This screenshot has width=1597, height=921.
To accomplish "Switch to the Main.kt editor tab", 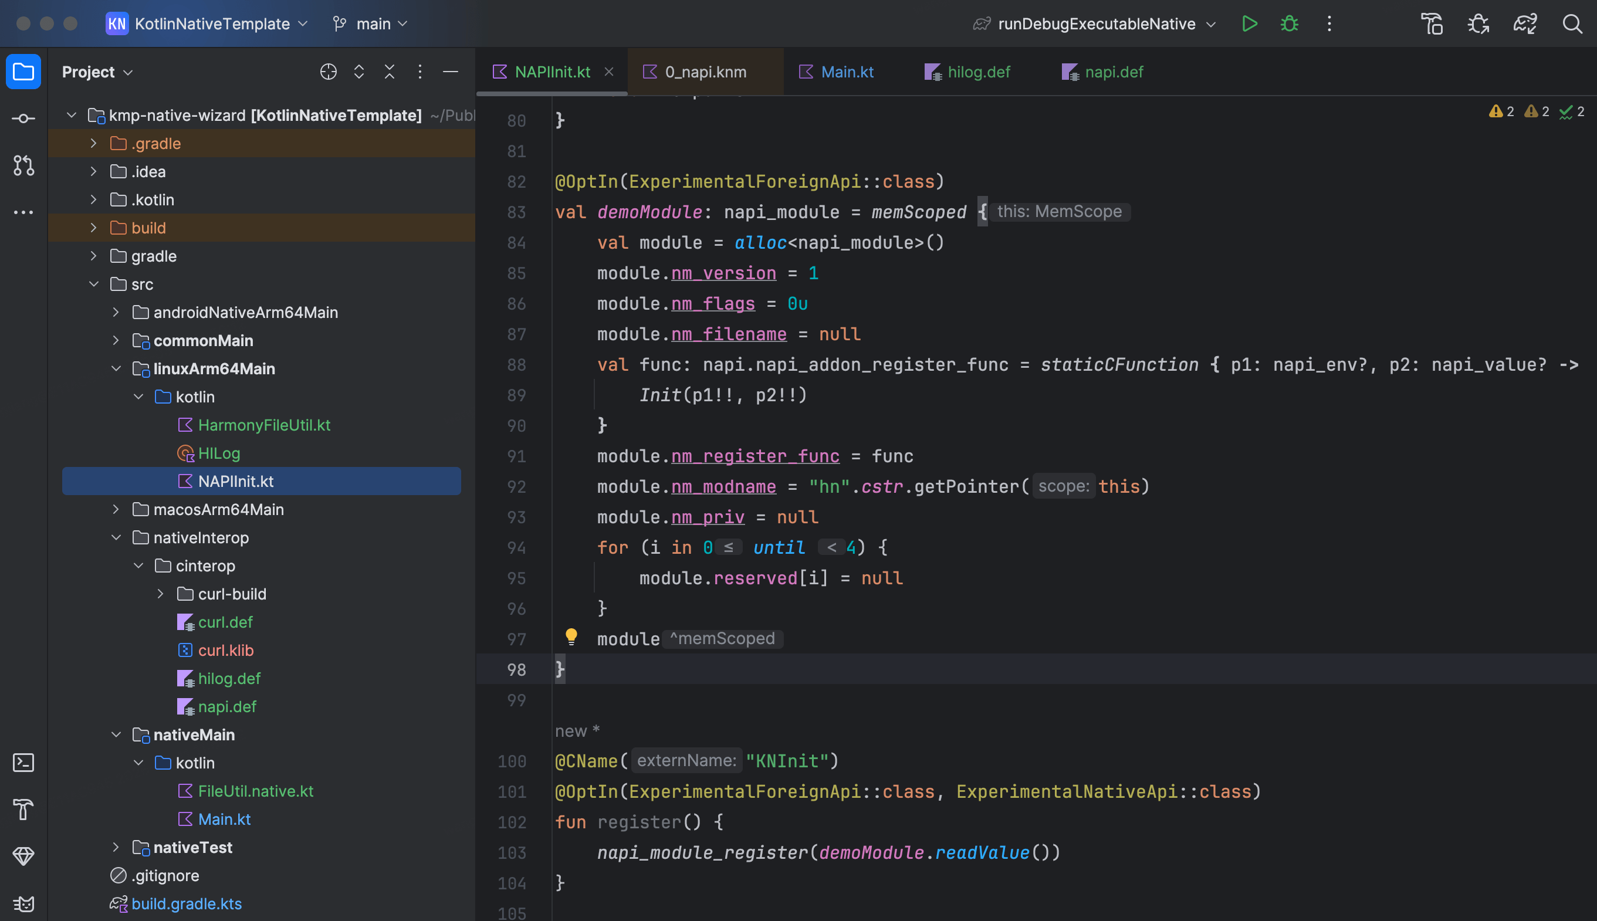I will pos(837,72).
